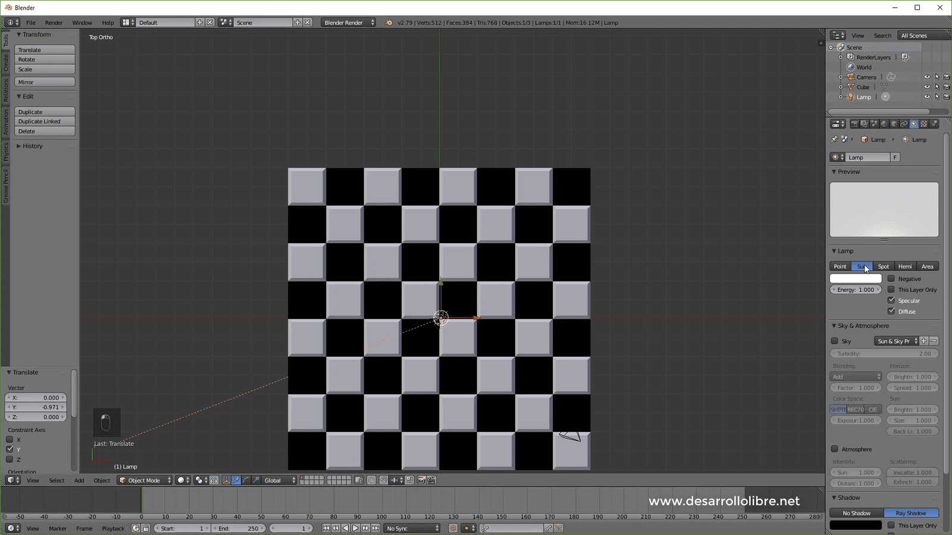Toggle auto keyframe record button in timeline
952x535 pixels.
[x=453, y=528]
